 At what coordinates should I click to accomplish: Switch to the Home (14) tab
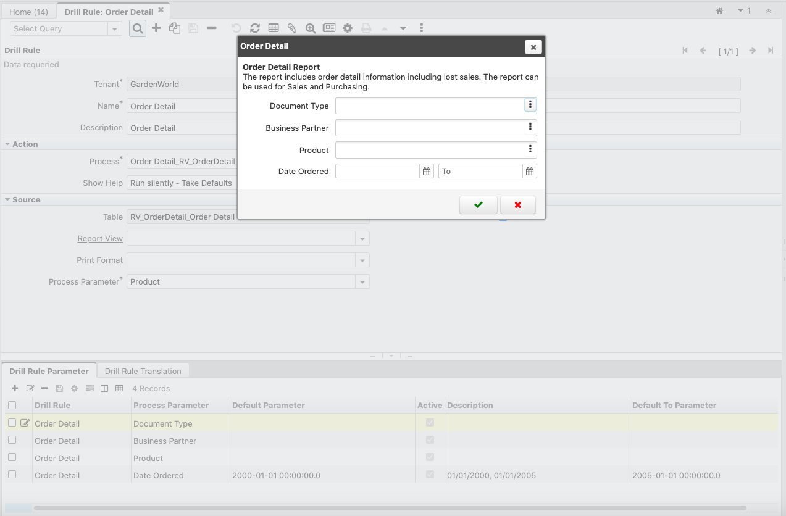click(28, 12)
